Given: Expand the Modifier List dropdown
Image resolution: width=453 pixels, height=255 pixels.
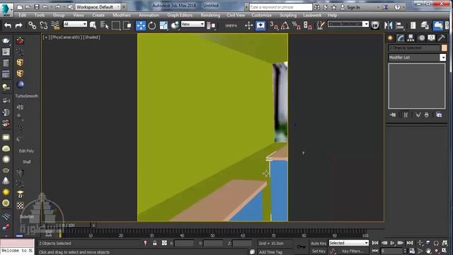Looking at the screenshot, I should tap(442, 57).
